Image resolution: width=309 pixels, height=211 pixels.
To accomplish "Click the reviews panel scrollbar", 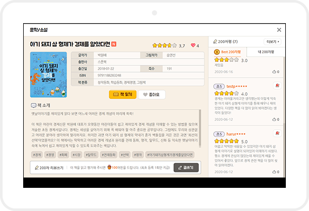I will 284,150.
